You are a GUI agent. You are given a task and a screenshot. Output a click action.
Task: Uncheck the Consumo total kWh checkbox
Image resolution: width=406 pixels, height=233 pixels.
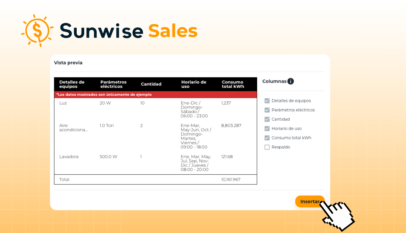[x=267, y=138]
